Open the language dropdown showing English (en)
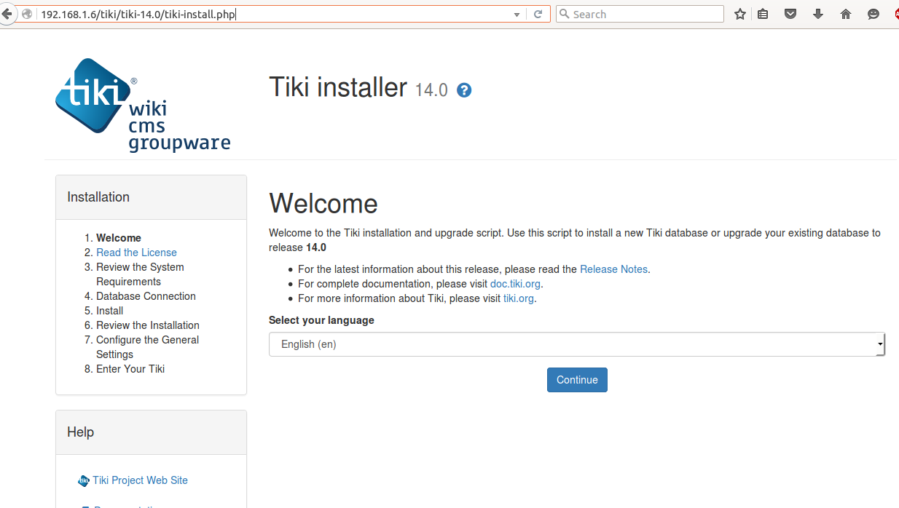Screen dimensions: 899x508 click(577, 344)
